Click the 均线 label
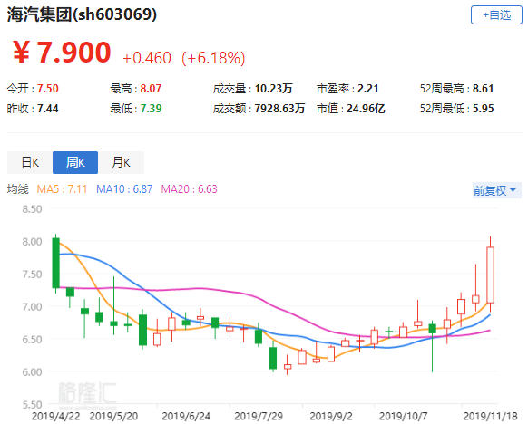The height and width of the screenshot is (424, 528). pos(18,189)
